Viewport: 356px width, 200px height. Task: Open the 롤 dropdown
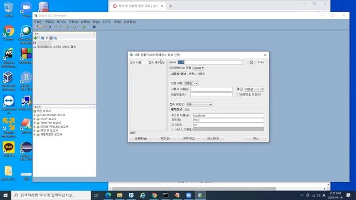point(254,89)
